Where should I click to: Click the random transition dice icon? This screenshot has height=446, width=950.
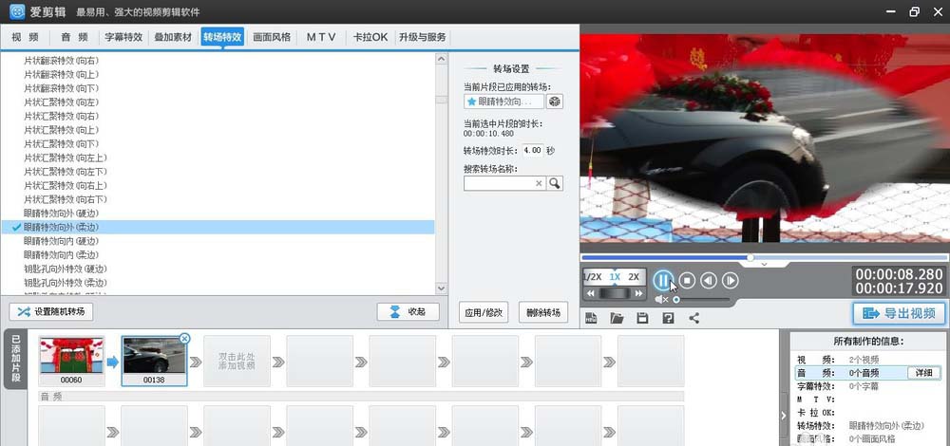(555, 102)
